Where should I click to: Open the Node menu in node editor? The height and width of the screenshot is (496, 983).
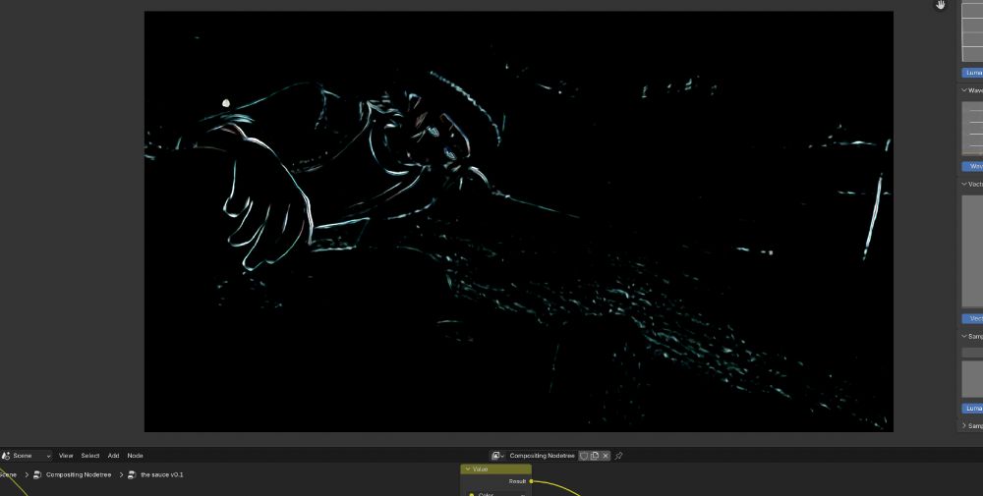136,456
